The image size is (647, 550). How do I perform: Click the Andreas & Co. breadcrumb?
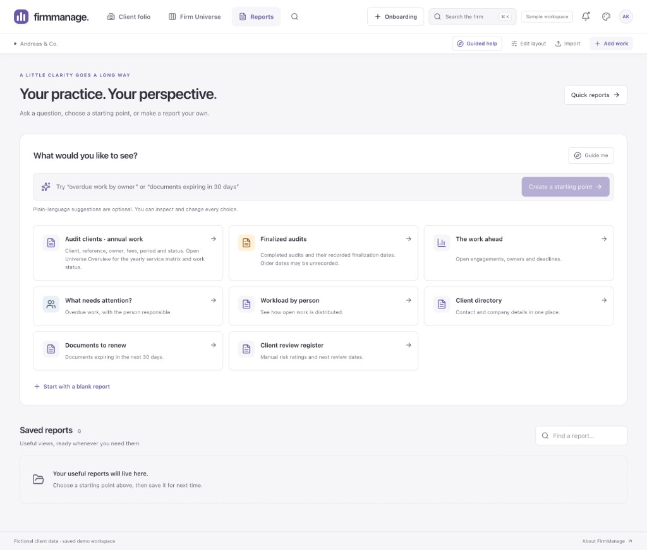tap(39, 44)
